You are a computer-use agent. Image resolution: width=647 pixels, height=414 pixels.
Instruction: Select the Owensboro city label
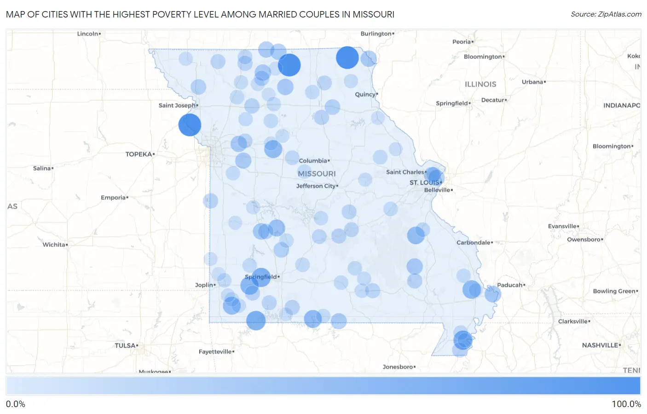click(584, 239)
